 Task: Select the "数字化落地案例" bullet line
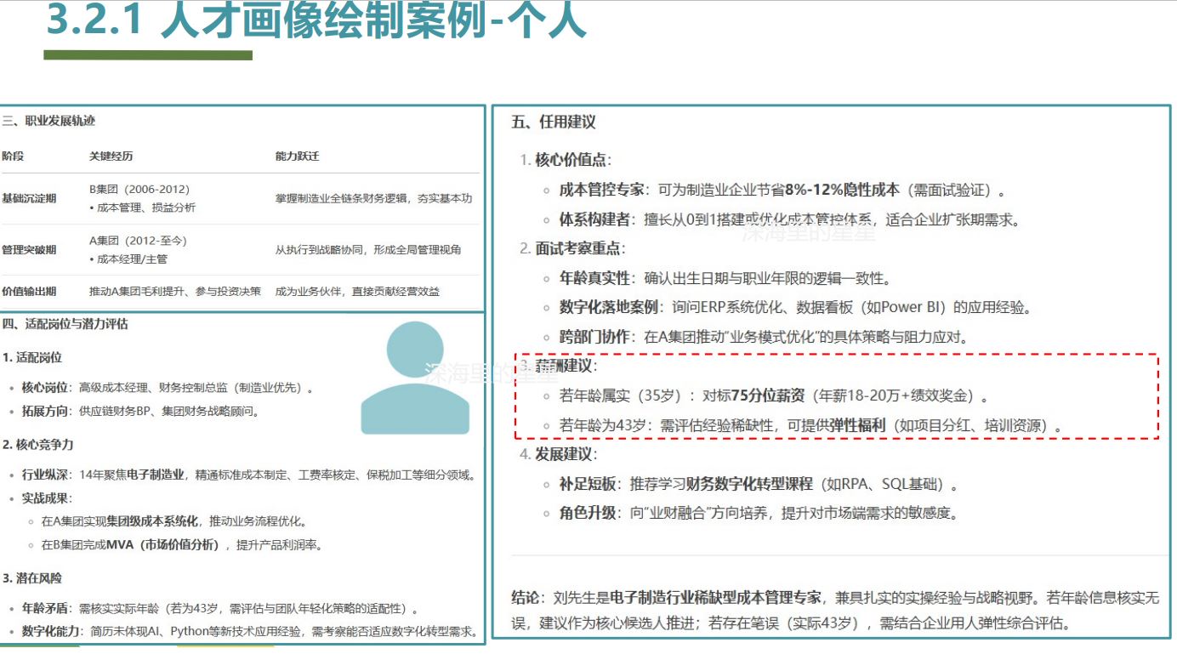click(796, 307)
